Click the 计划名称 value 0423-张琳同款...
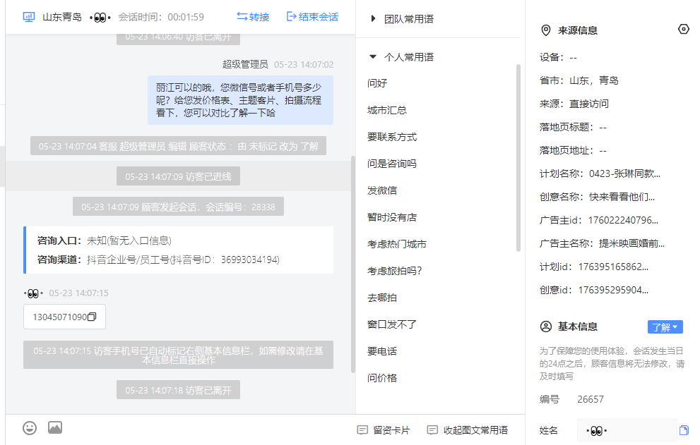 [x=624, y=173]
